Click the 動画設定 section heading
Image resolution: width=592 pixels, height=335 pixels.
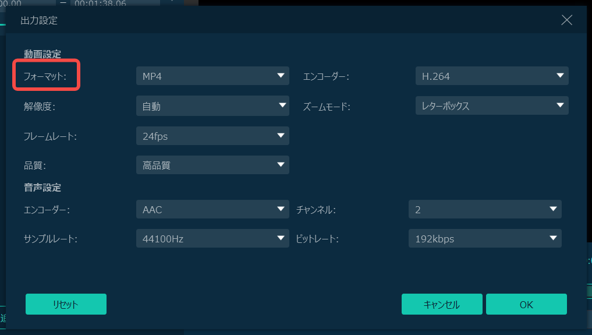pyautogui.click(x=42, y=54)
